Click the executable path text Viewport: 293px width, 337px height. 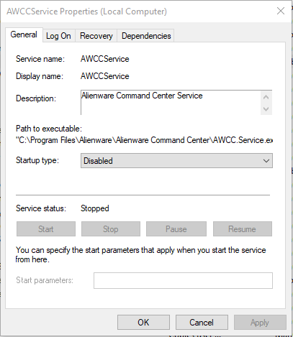pyautogui.click(x=145, y=140)
